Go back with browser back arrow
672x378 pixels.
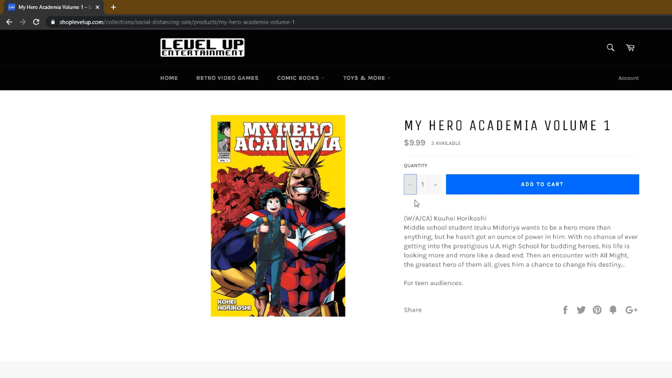9,22
